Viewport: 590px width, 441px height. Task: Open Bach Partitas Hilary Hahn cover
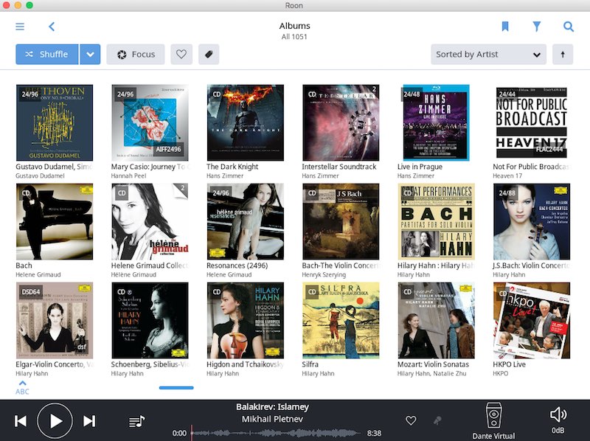436,222
